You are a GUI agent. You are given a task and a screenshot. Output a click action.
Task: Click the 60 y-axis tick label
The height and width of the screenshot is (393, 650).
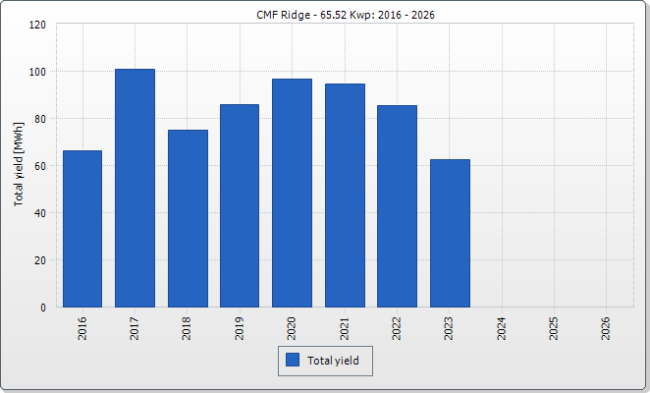point(40,166)
